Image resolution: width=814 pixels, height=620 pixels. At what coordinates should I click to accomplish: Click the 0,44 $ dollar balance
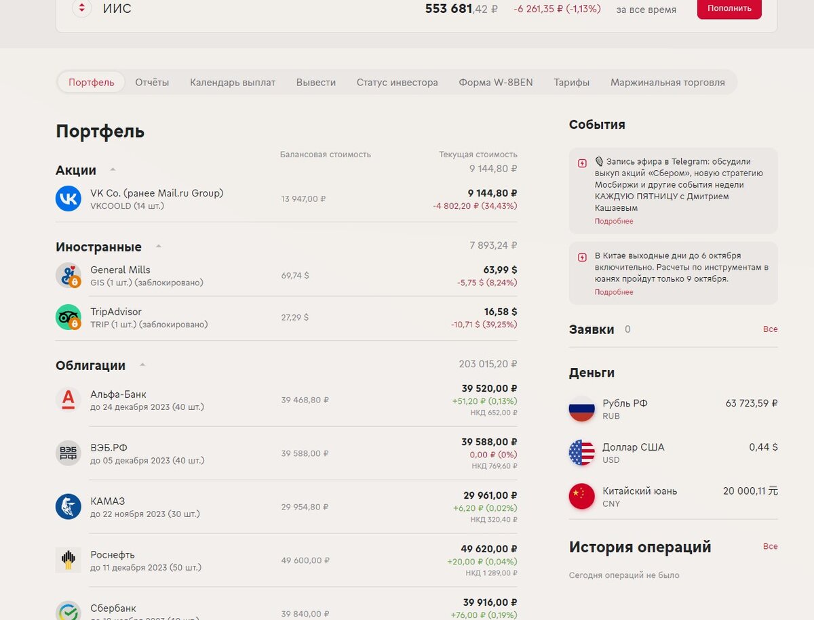coord(763,447)
